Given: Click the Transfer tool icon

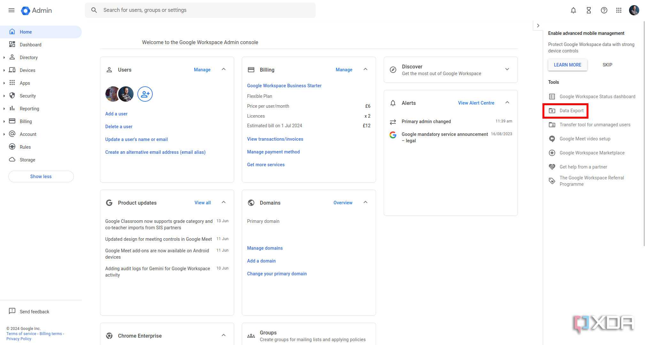Looking at the screenshot, I should click(x=552, y=125).
